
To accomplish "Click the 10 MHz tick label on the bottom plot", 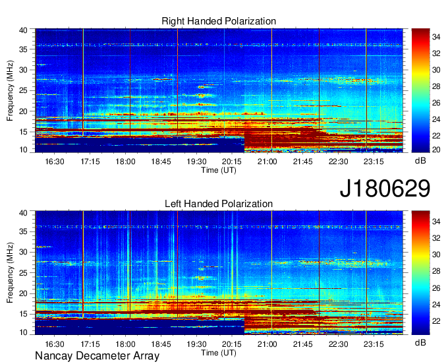I will click(24, 332).
